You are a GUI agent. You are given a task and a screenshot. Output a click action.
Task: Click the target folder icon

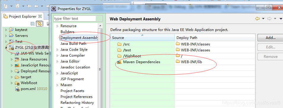point(17,77)
